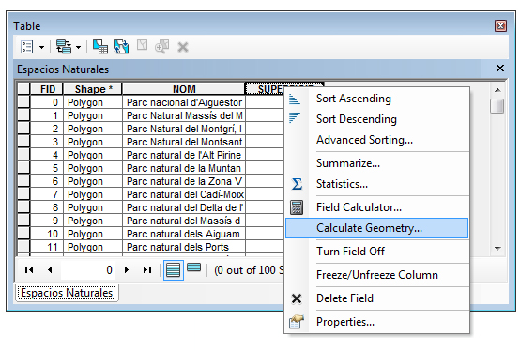Click the table corner select-all box
This screenshot has width=520, height=351.
coord(23,89)
